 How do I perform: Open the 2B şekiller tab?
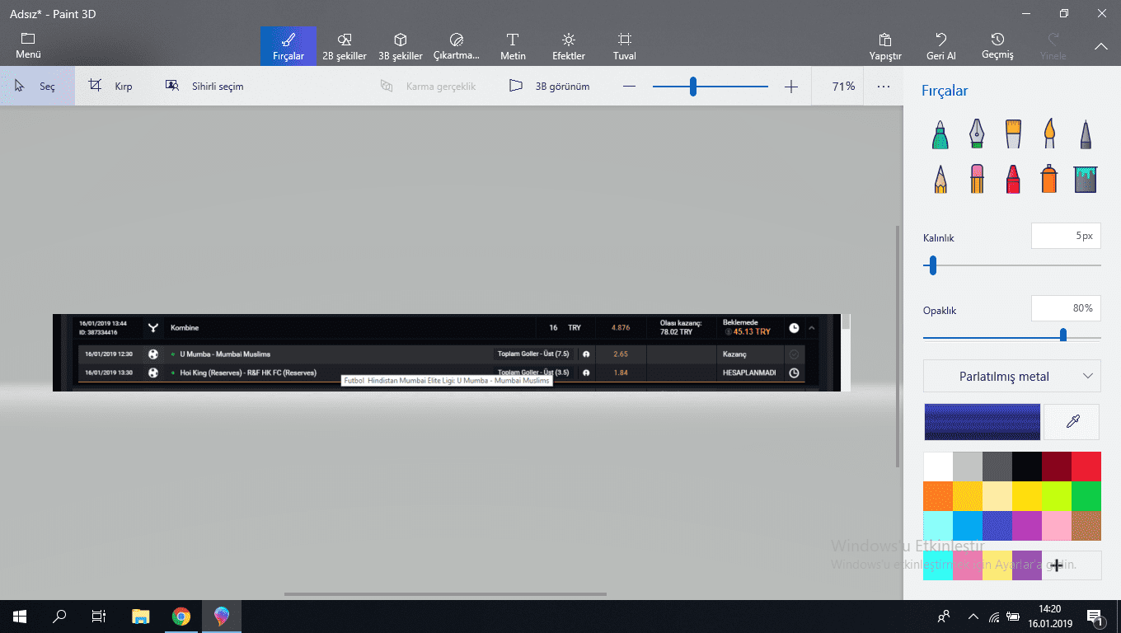[345, 46]
